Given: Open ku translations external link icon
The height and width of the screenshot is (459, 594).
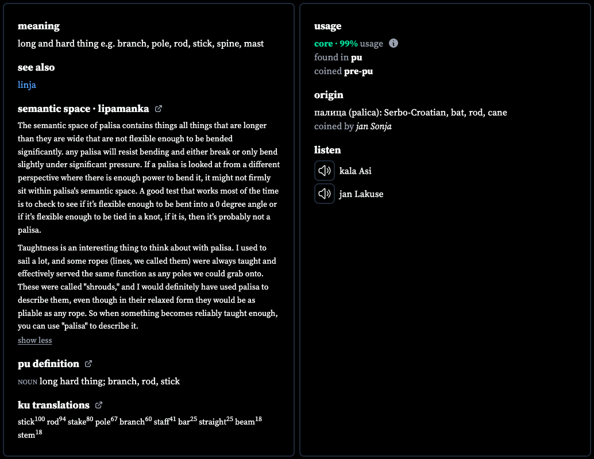Looking at the screenshot, I should (x=98, y=405).
